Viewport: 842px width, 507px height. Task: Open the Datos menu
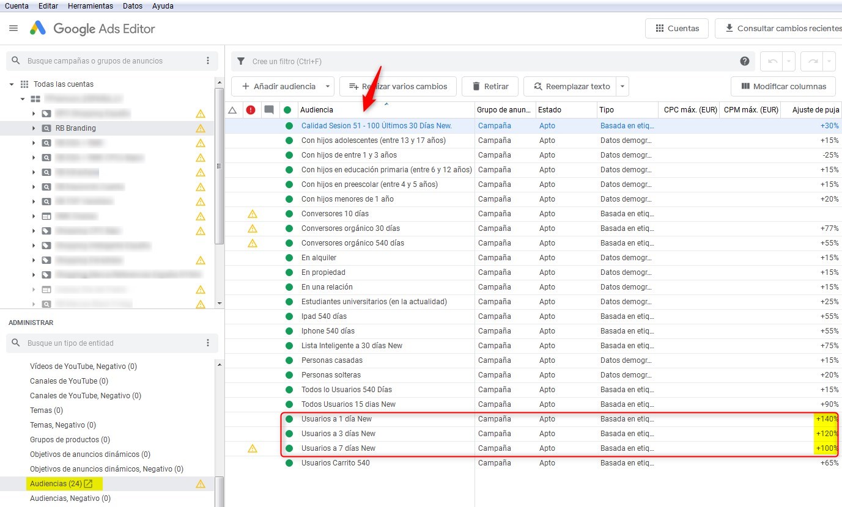133,6
